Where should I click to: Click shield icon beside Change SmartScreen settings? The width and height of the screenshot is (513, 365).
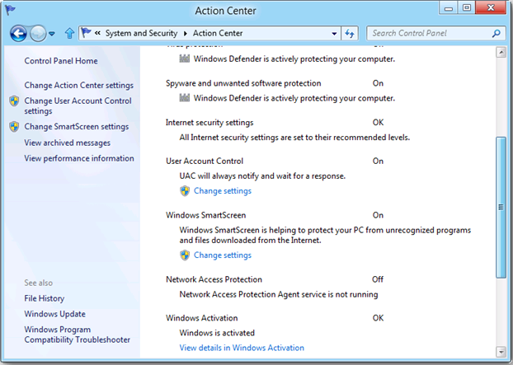14,126
